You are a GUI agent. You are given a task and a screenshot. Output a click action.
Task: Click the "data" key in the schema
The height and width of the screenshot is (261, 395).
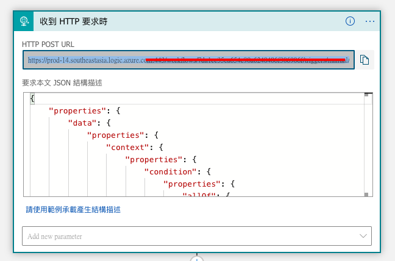pyautogui.click(x=82, y=123)
